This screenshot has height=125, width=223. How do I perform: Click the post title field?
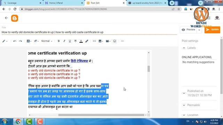pyautogui.click(x=89, y=32)
